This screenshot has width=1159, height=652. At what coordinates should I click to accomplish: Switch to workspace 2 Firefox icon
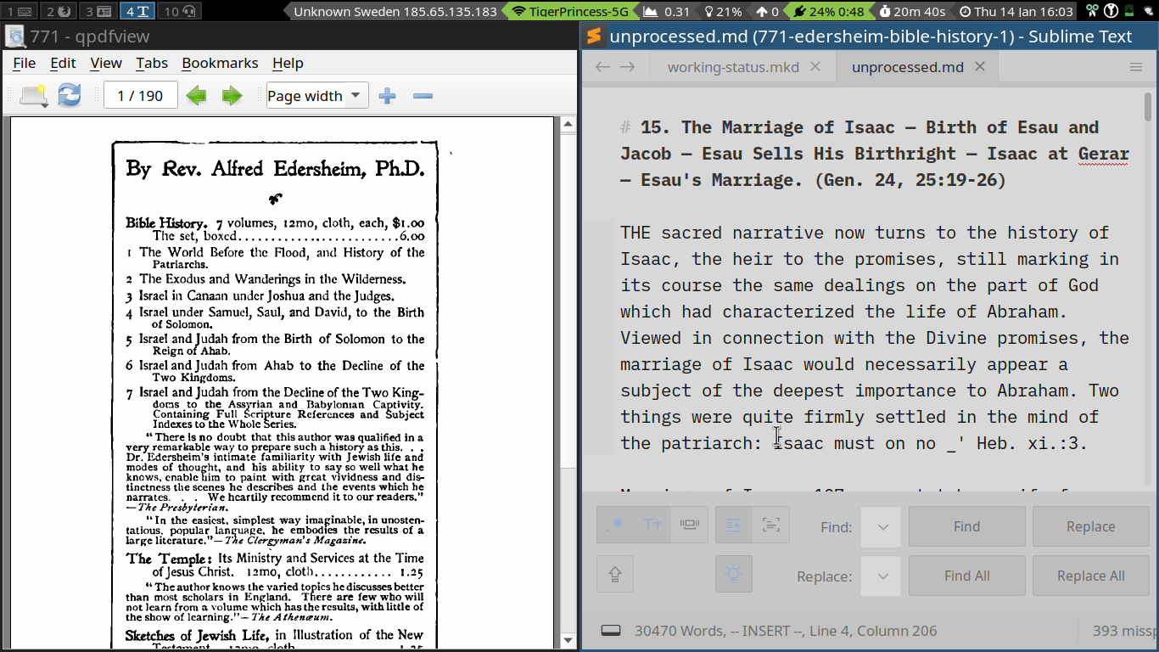pos(58,11)
